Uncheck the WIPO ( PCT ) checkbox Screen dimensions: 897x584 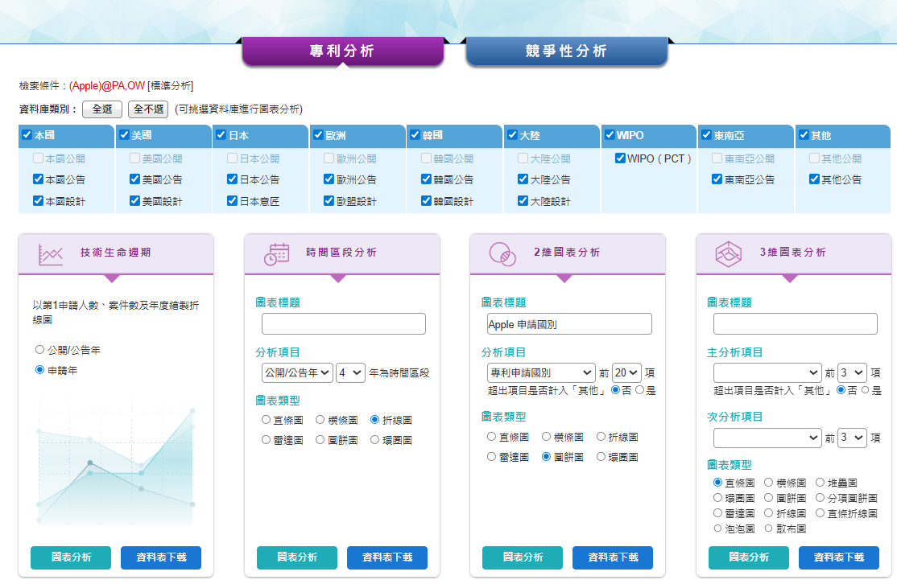point(620,158)
